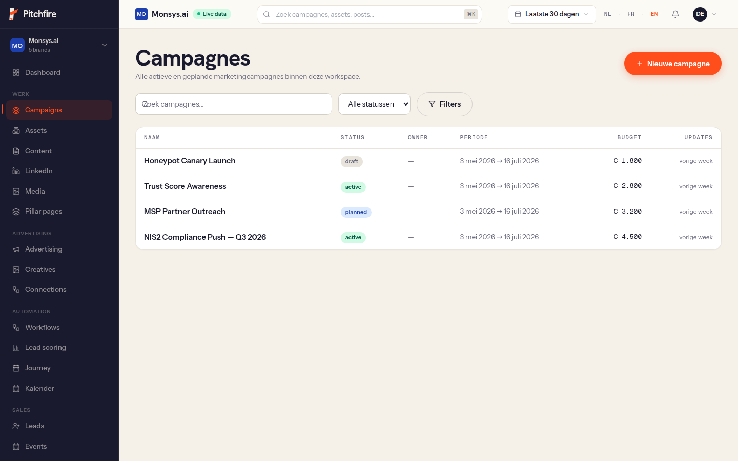Create a Nieuwe campagne
This screenshot has width=738, height=461.
tap(673, 64)
